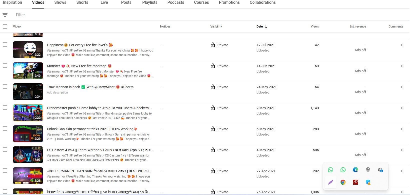
Task: Switch to the Inspiration tab
Action: tap(12, 2)
